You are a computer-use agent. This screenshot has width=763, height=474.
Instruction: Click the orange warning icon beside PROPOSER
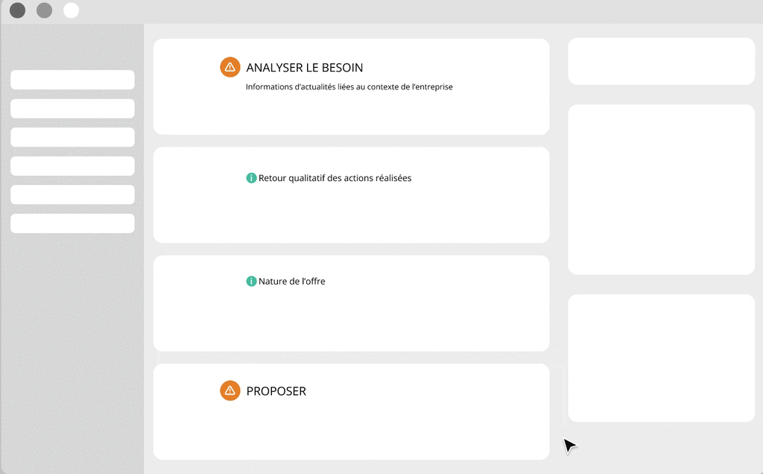click(x=230, y=391)
